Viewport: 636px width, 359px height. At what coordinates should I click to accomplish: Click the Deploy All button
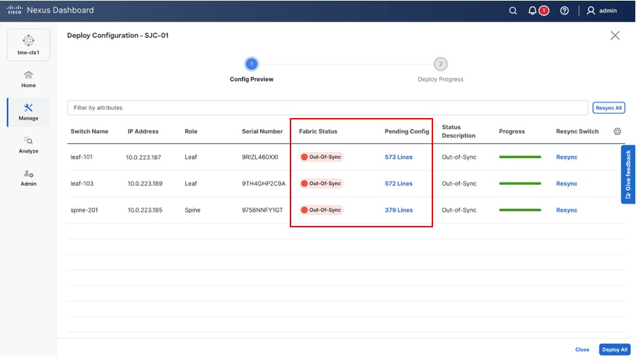(614, 349)
